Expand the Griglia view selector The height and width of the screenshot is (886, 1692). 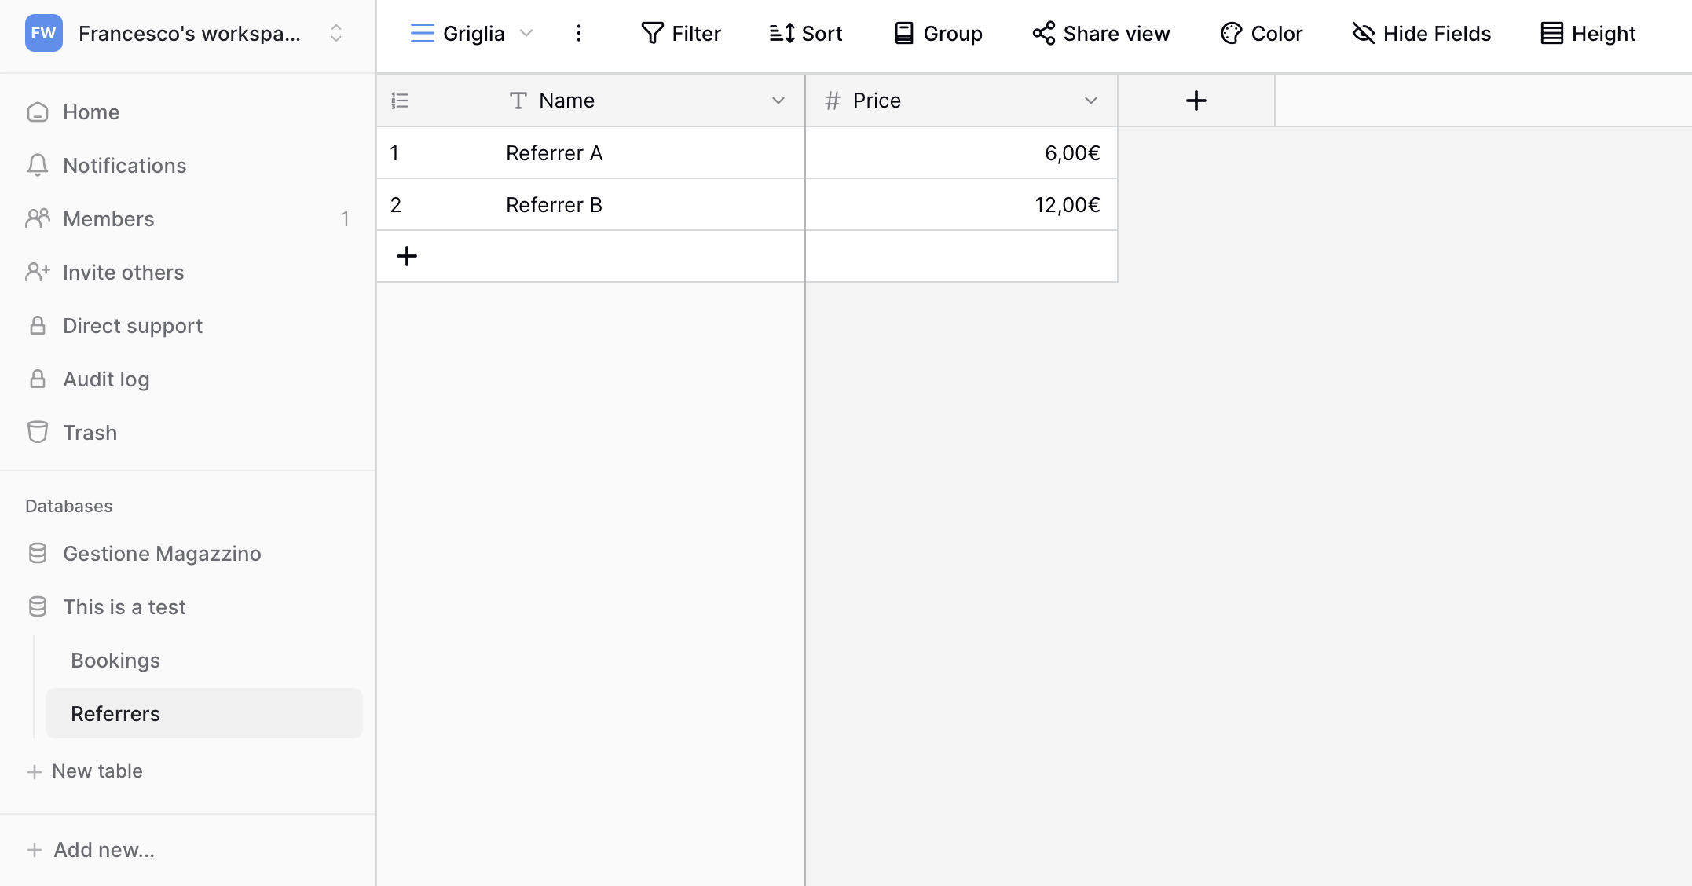pyautogui.click(x=526, y=33)
